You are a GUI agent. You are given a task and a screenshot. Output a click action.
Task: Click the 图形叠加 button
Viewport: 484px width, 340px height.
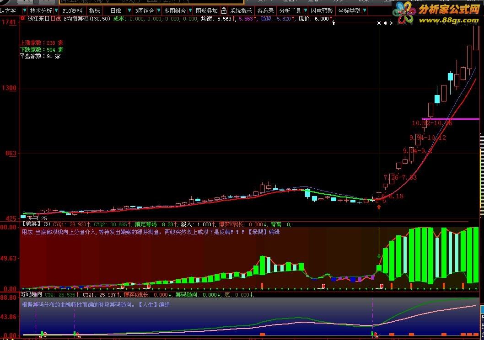pyautogui.click(x=206, y=11)
